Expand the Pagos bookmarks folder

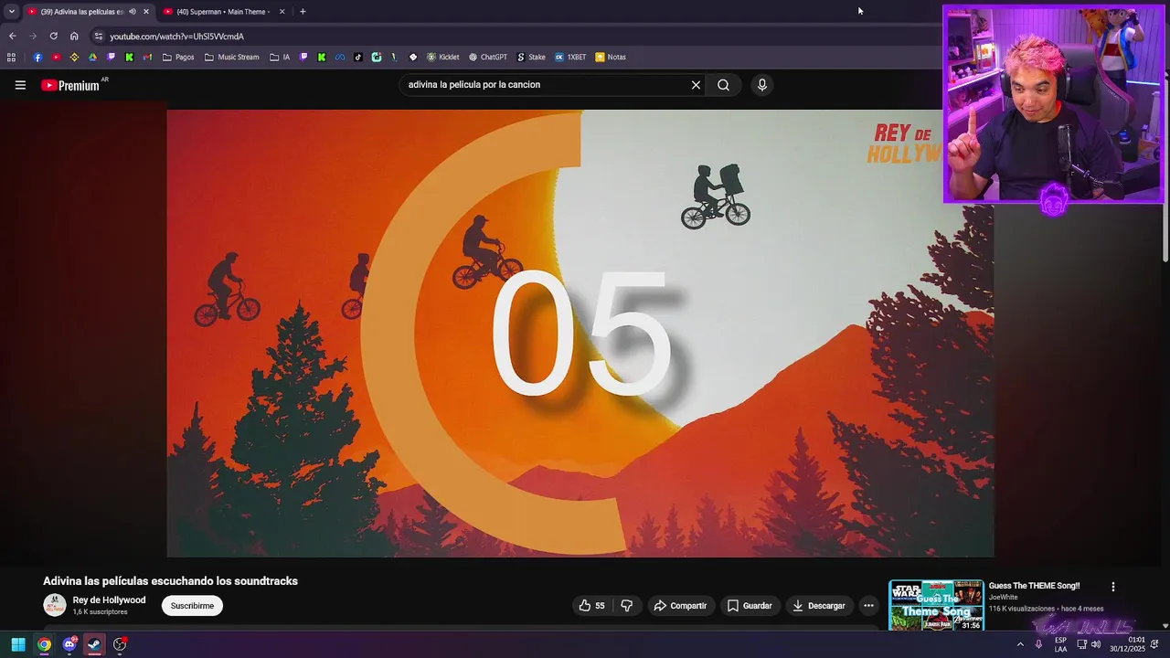pyautogui.click(x=178, y=57)
